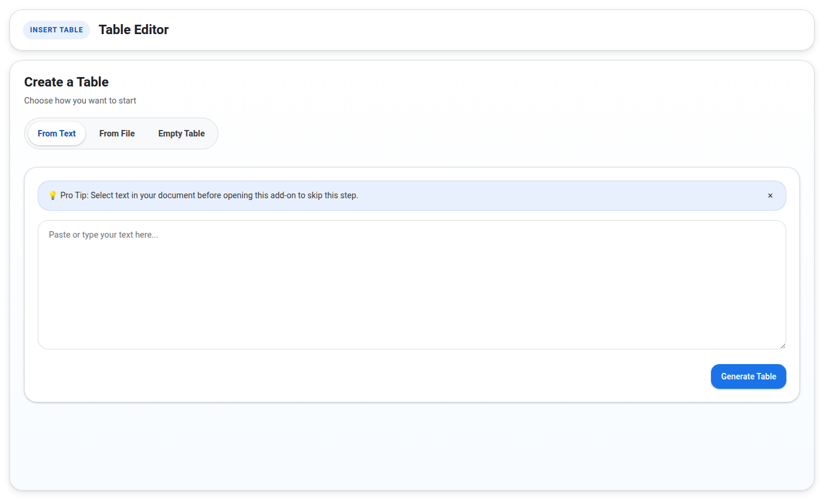Screen dimensions: 824x500
Task: Grab the text area resize handle
Action: click(782, 345)
